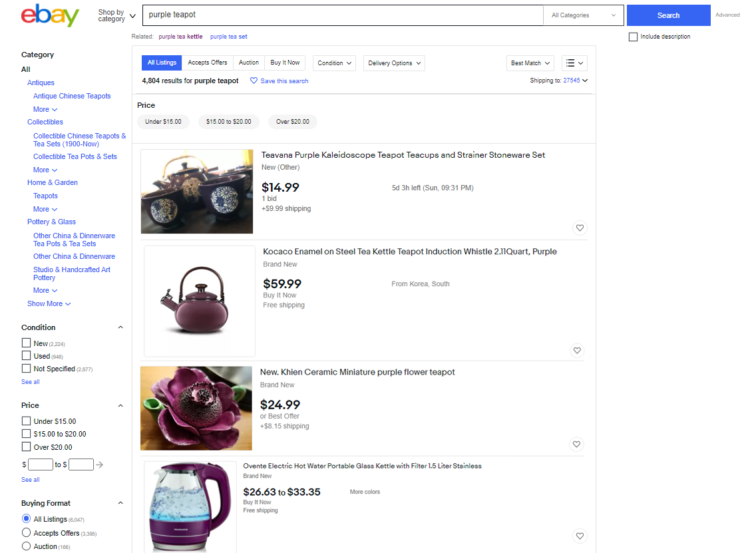Expand More under Pottery & Glass
This screenshot has width=748, height=553.
point(45,290)
